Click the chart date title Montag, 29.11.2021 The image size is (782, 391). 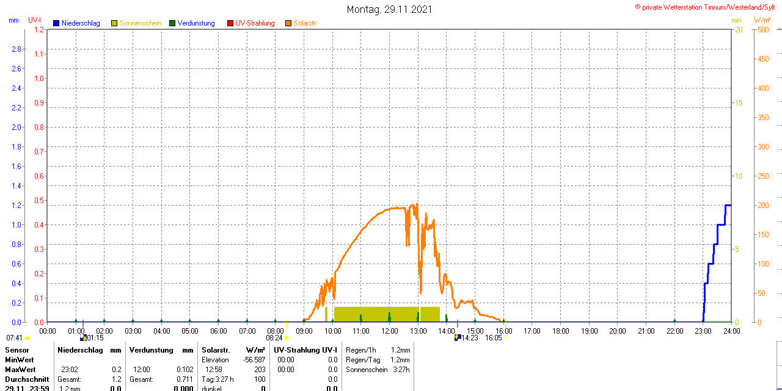click(x=389, y=9)
